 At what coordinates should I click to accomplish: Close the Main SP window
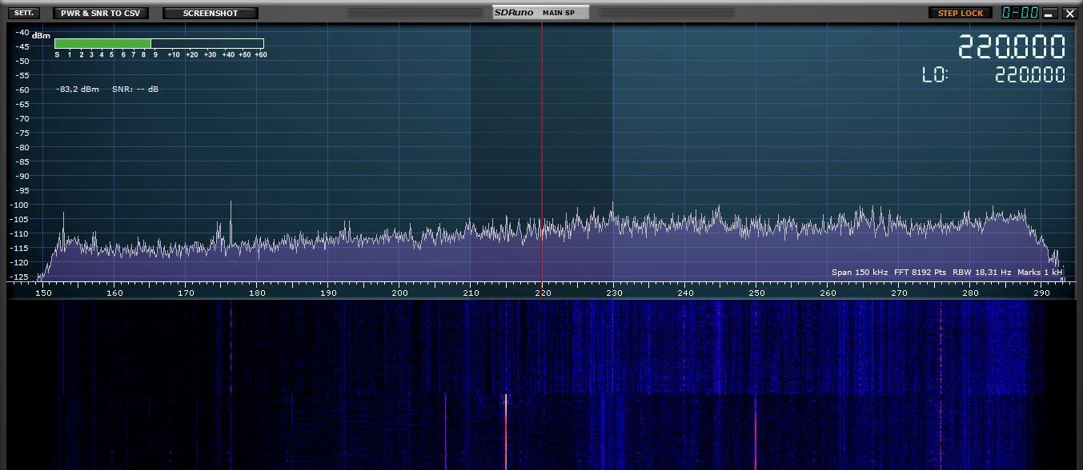(x=1069, y=14)
